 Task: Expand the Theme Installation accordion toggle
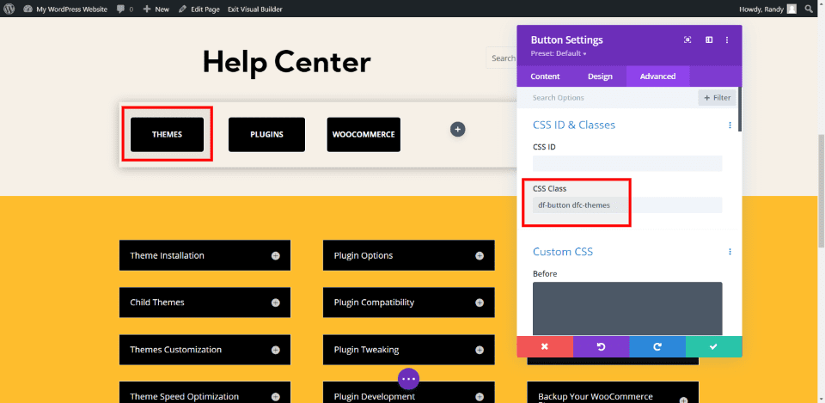click(x=275, y=255)
